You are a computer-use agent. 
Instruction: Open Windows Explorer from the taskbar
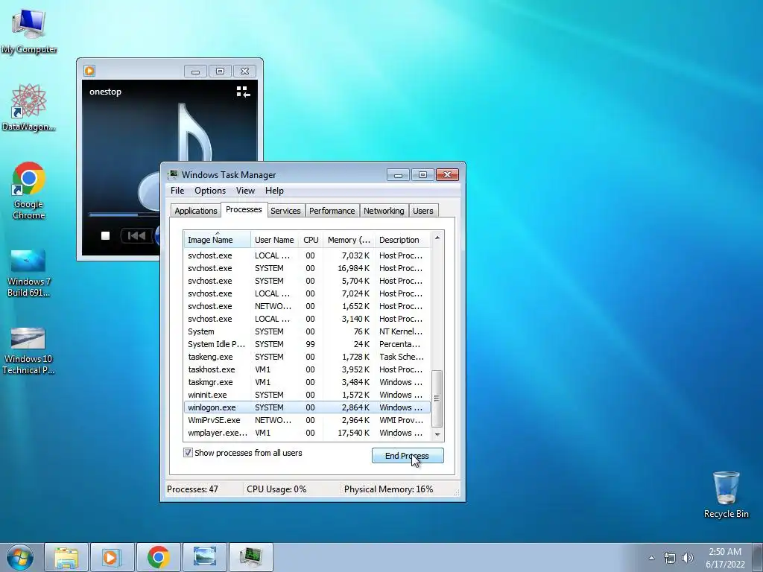[66, 557]
